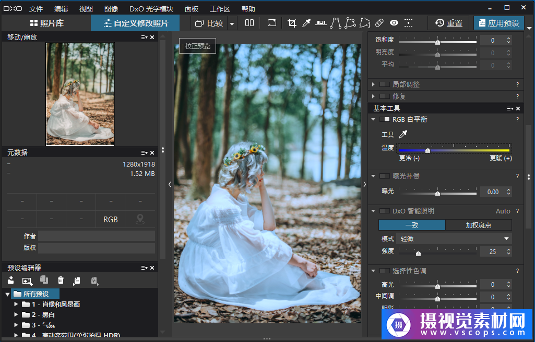This screenshot has height=342, width=535.
Task: Click the 应用预设 button
Action: (x=498, y=23)
